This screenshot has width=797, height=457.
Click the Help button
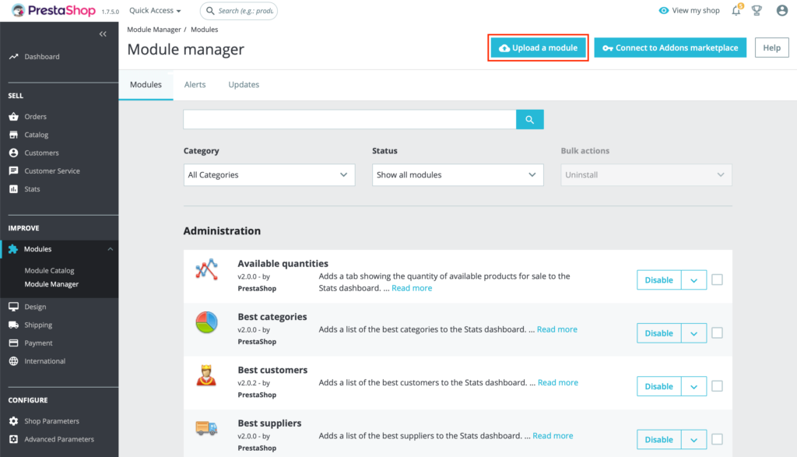click(x=771, y=47)
